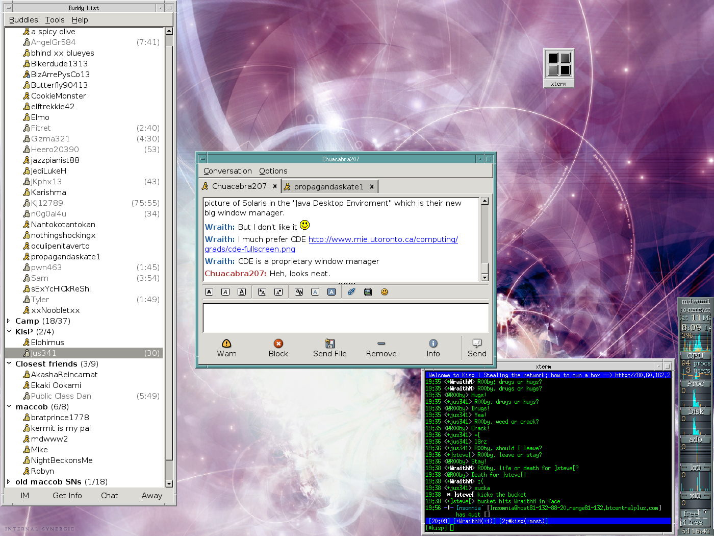Open the font face selector icon

coord(299,292)
